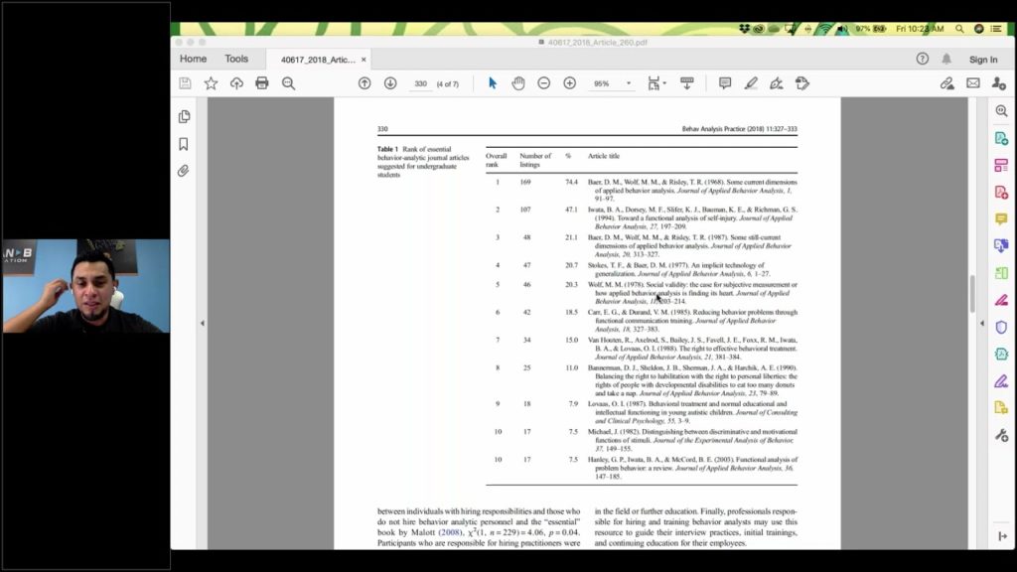Print the open PDF document
1017x572 pixels.
(x=262, y=82)
